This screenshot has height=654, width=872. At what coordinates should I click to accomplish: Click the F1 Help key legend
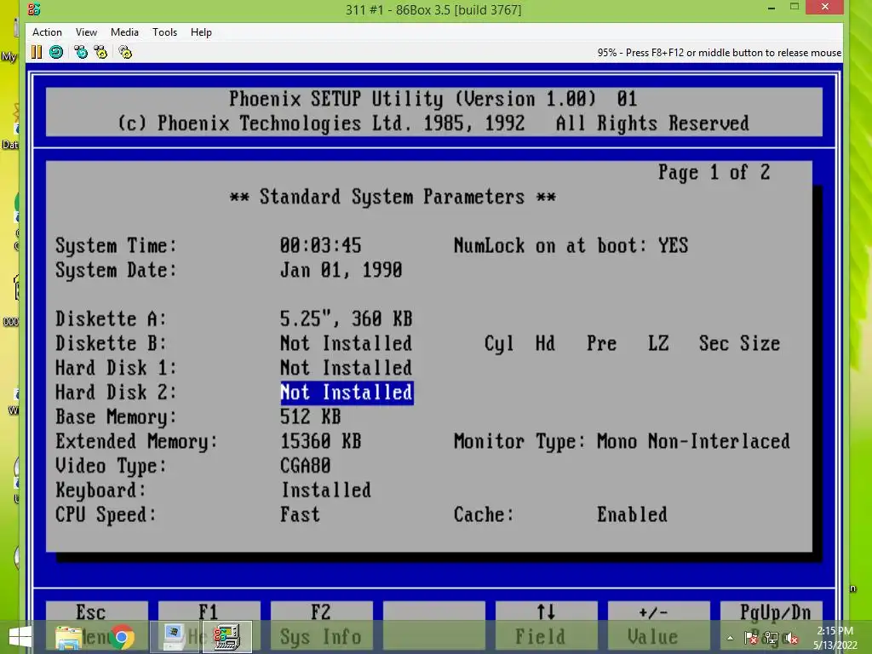point(209,624)
